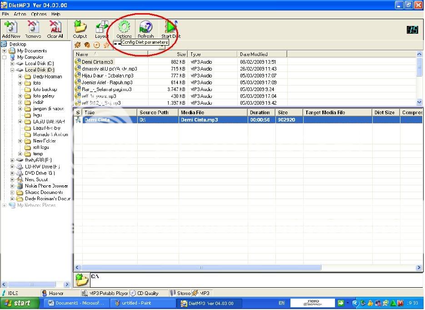Collapse the Local Disk (D:) tree node
Viewport: 425px width, 310px height.
click(x=12, y=70)
